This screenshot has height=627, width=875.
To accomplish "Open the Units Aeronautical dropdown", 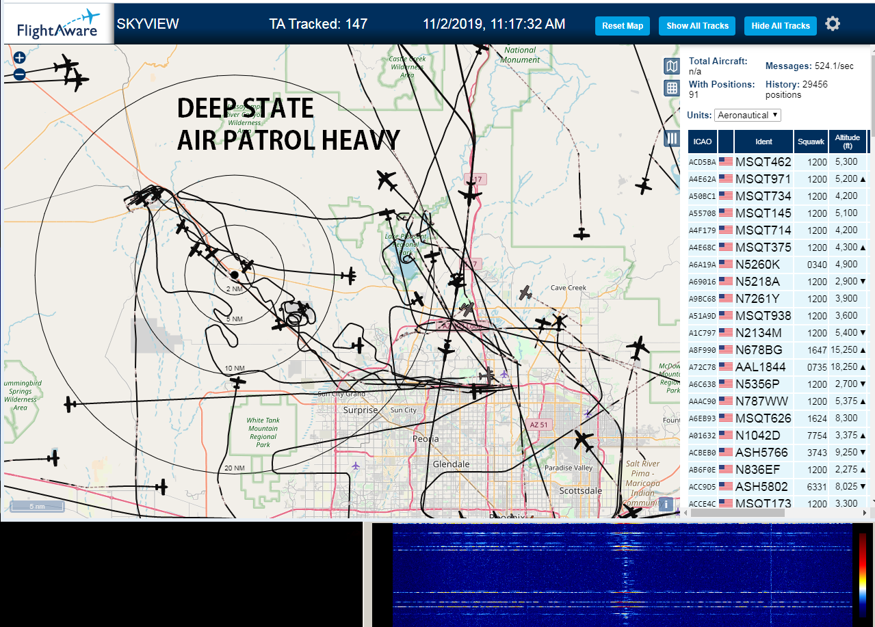I will 748,115.
